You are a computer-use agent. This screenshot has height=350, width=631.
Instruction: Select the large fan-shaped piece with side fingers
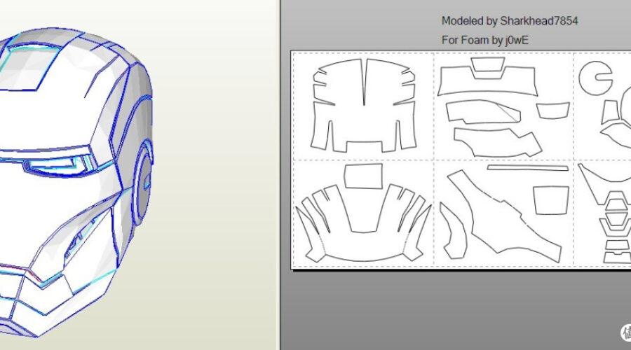363,224
